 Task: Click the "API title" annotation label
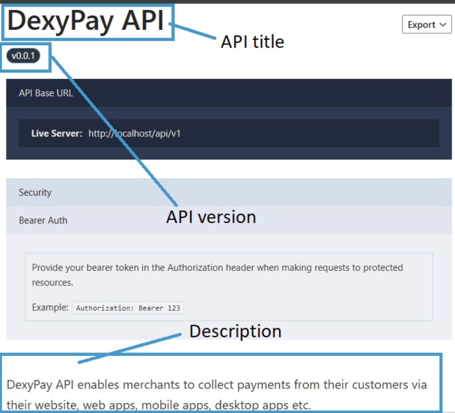point(252,42)
